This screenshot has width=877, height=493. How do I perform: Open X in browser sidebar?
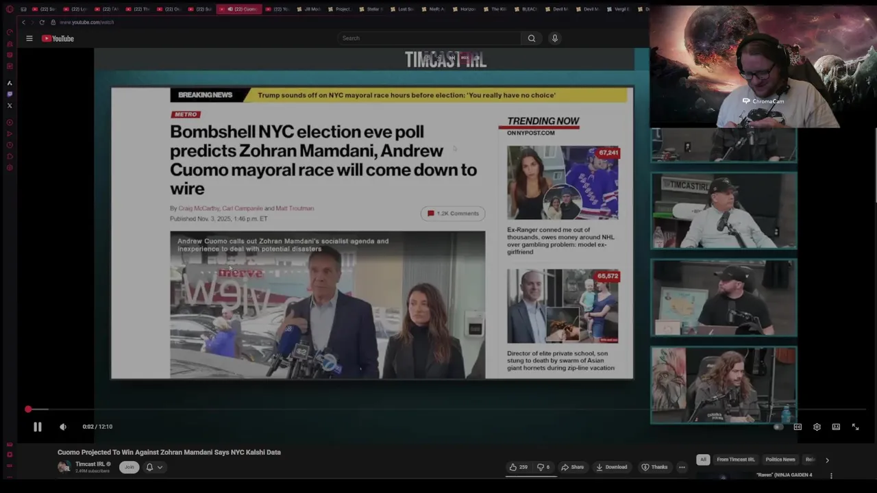(10, 105)
